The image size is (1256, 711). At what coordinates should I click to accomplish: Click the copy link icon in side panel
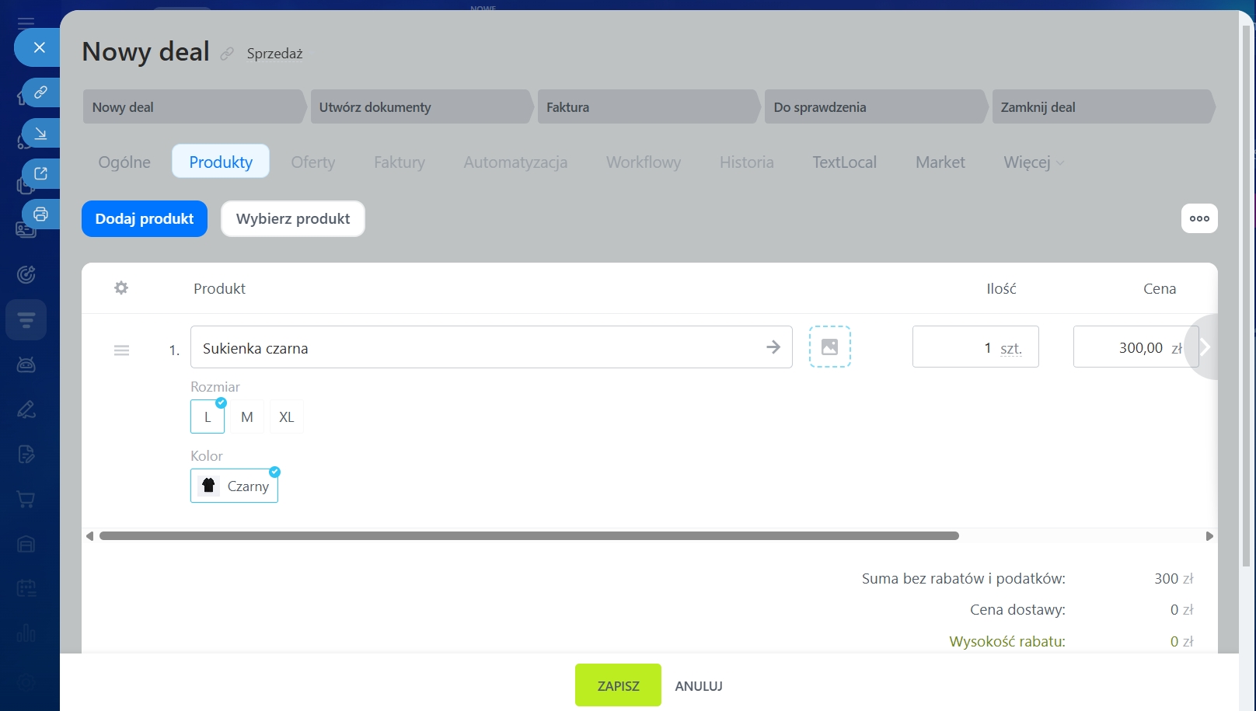pyautogui.click(x=40, y=92)
